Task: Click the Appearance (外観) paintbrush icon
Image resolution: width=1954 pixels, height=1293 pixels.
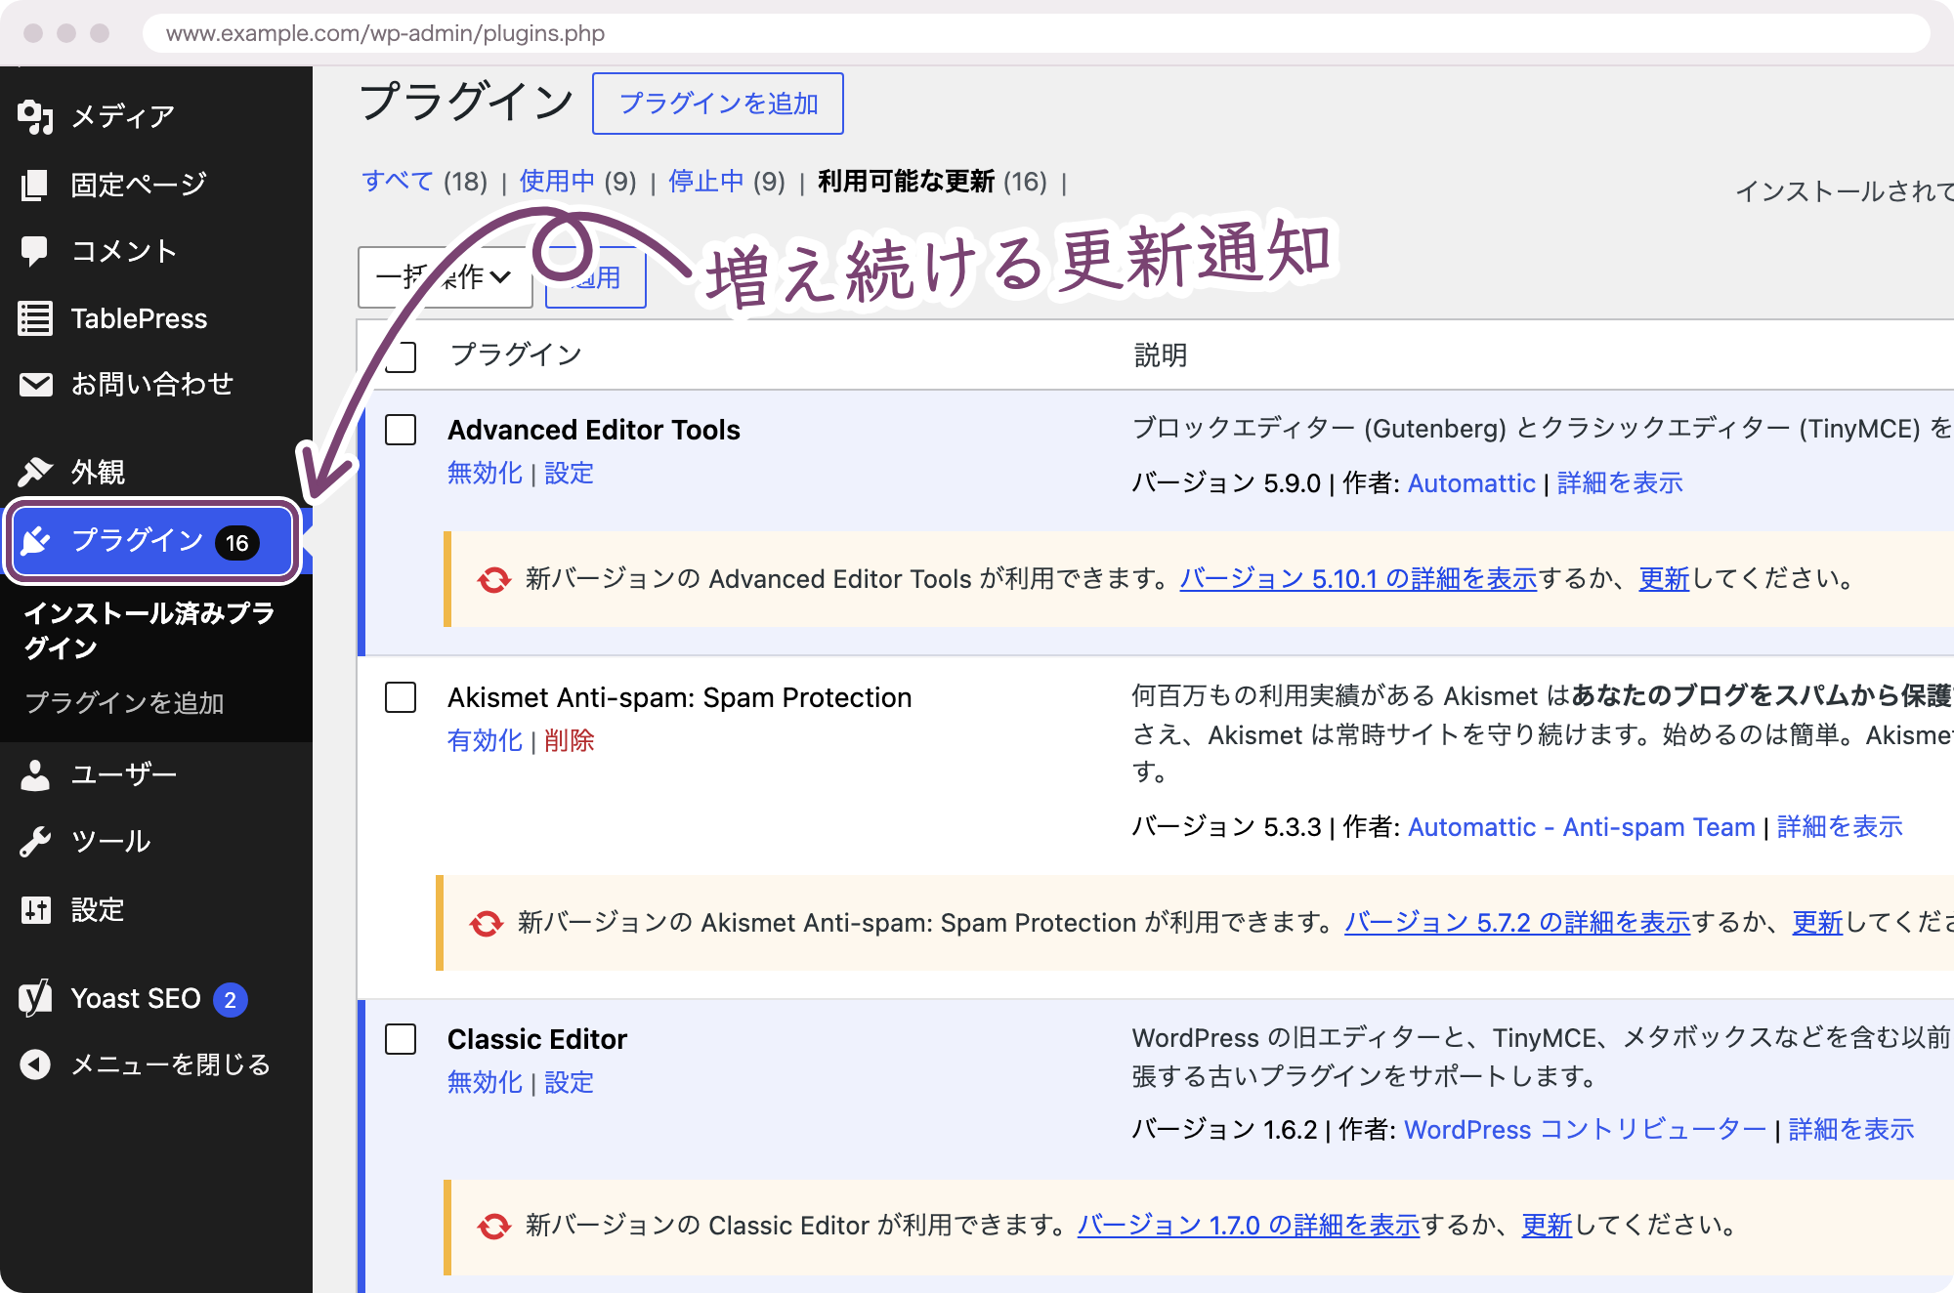Action: [x=35, y=472]
